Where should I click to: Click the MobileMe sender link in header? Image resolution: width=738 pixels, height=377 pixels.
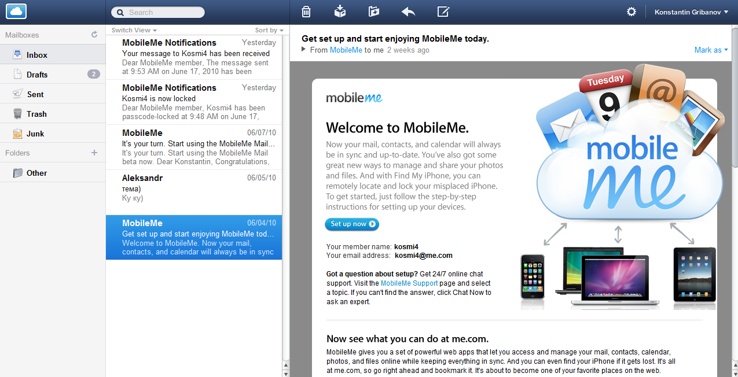pyautogui.click(x=346, y=50)
